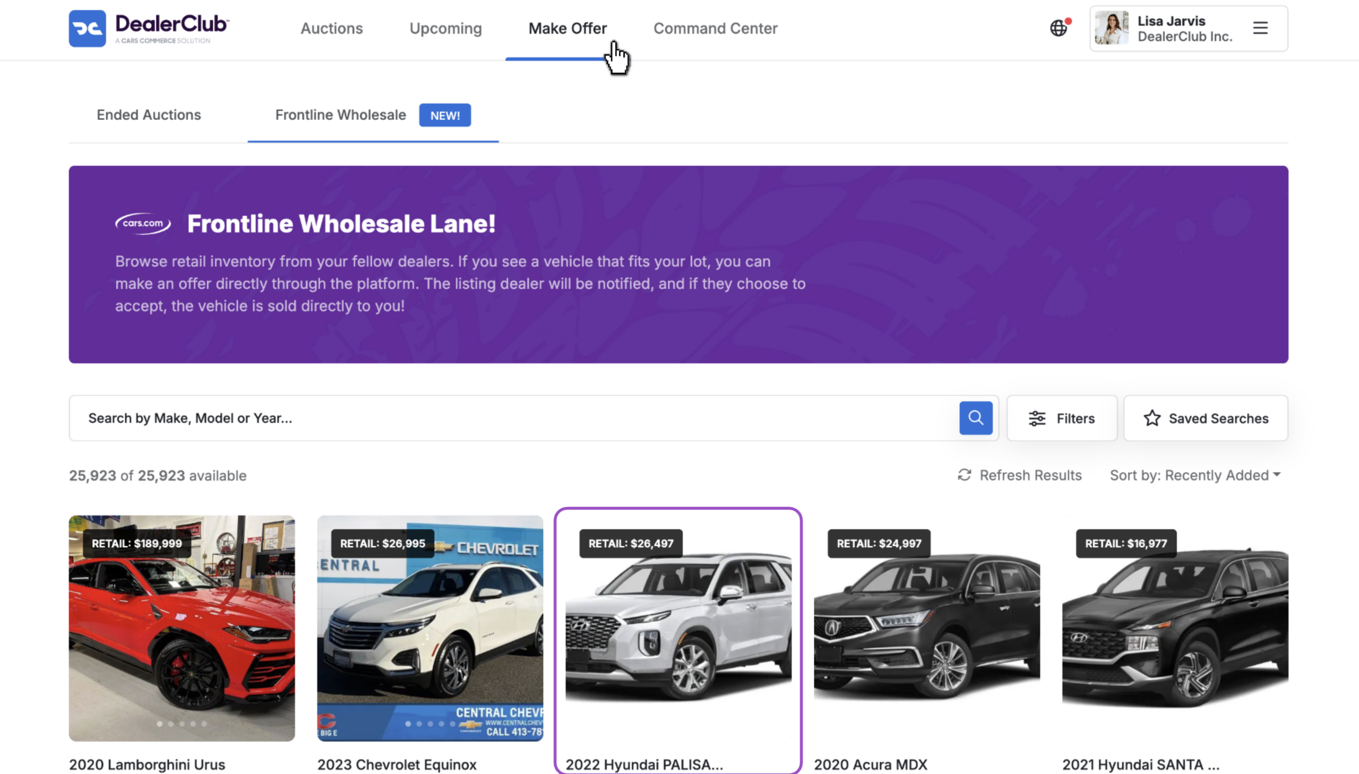Click Lisa Jarvis profile avatar
This screenshot has height=774, width=1359.
point(1111,28)
